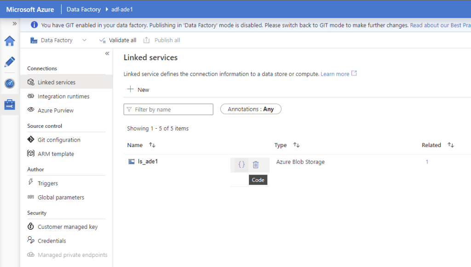Open the Data Factory mode dropdown

coord(84,40)
